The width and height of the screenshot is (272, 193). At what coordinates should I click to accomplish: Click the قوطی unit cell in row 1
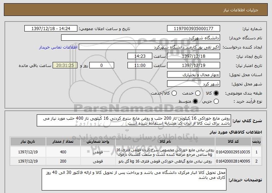(98, 152)
